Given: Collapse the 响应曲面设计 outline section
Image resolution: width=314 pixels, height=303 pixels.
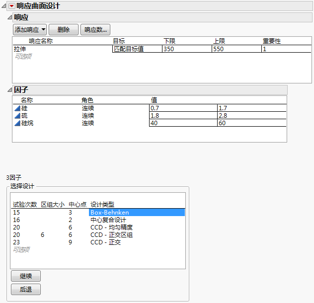Looking at the screenshot, I should [x=4, y=6].
